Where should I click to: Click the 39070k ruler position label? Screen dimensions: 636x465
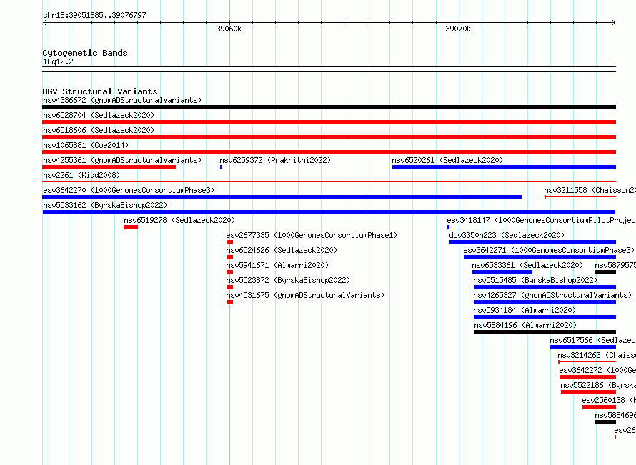coord(458,29)
